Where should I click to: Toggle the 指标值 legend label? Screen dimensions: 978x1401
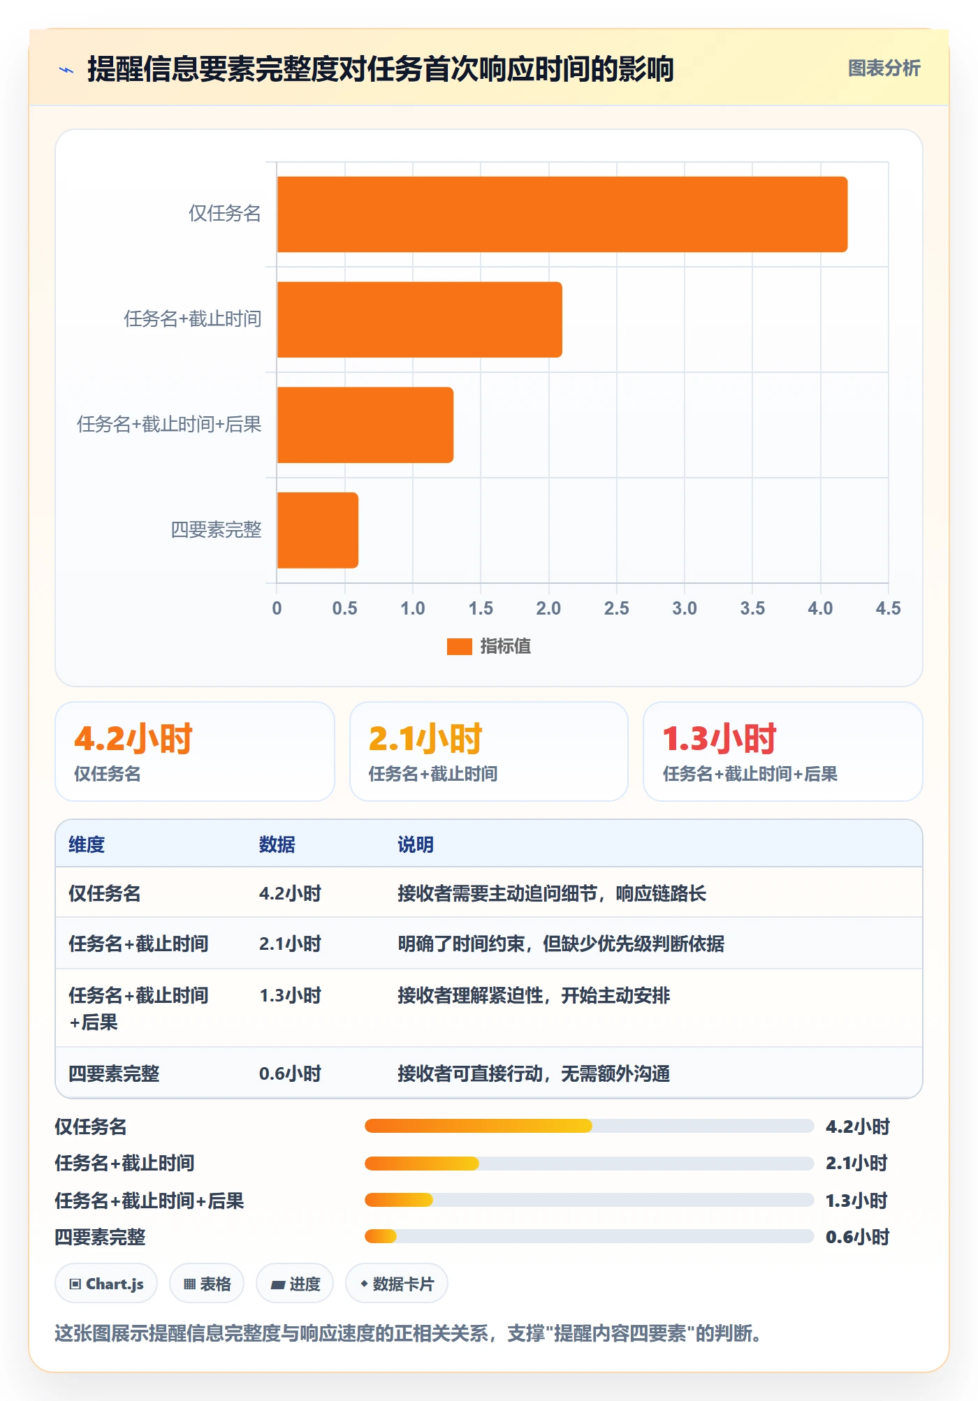(505, 647)
